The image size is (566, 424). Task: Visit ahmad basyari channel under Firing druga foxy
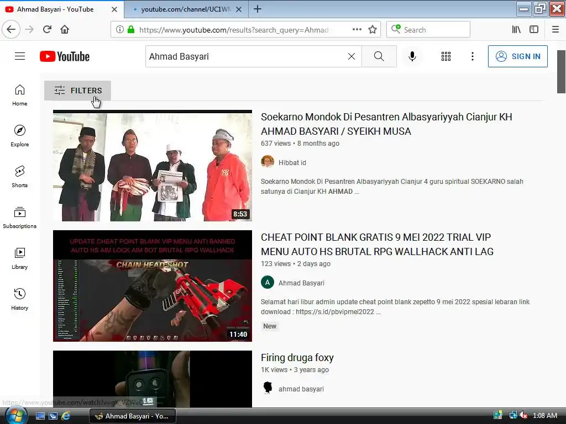click(301, 389)
